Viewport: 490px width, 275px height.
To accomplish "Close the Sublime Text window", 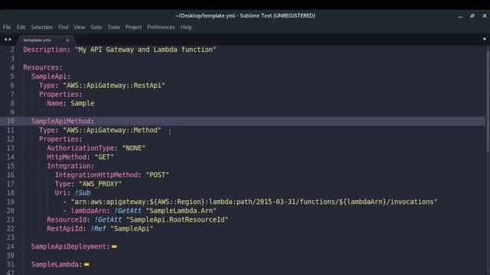I will coord(485,15).
